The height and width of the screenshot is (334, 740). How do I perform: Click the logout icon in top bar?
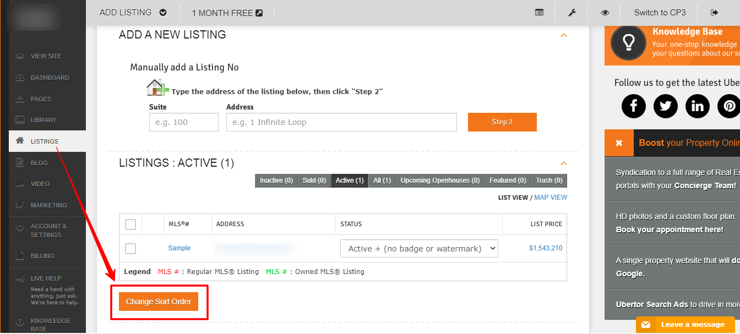point(715,13)
